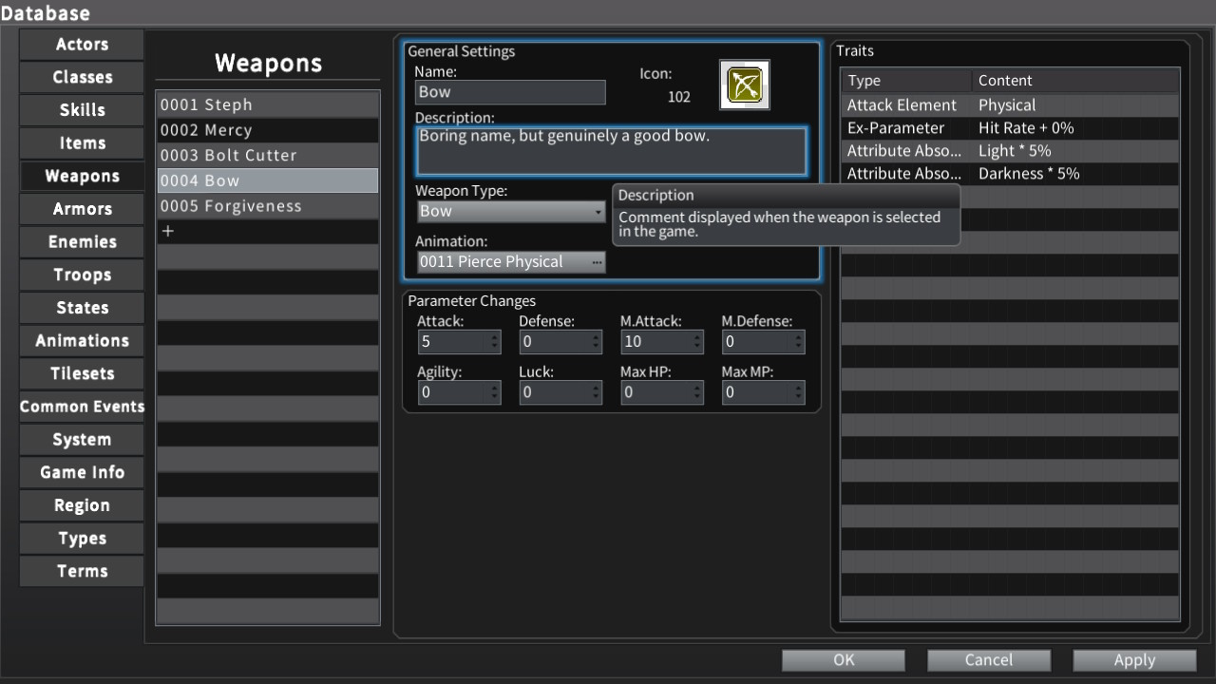Click the Attack value spinner arrows
1216x684 pixels.
494,342
